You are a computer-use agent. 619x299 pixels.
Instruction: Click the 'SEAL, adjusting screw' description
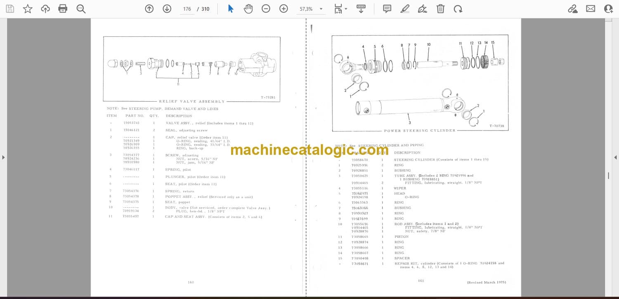click(x=187, y=131)
